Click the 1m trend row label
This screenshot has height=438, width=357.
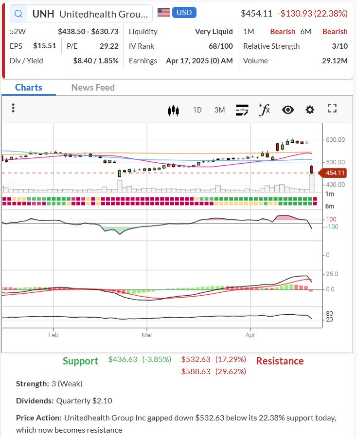pos(330,194)
